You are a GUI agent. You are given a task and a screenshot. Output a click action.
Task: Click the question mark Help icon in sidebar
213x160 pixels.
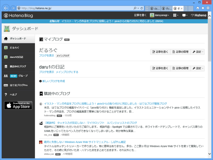click(6, 95)
